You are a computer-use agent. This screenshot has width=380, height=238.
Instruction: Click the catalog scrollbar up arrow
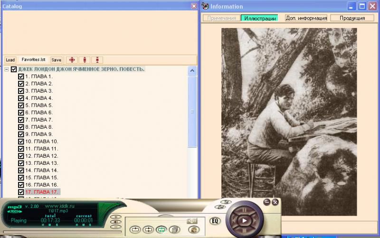click(192, 71)
